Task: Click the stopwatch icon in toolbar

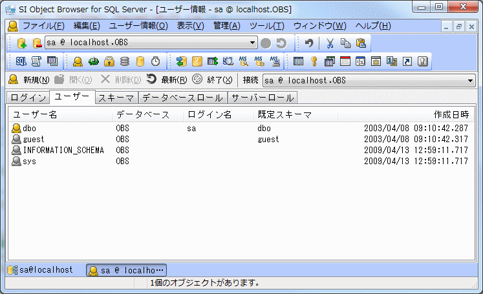Action: point(156,61)
